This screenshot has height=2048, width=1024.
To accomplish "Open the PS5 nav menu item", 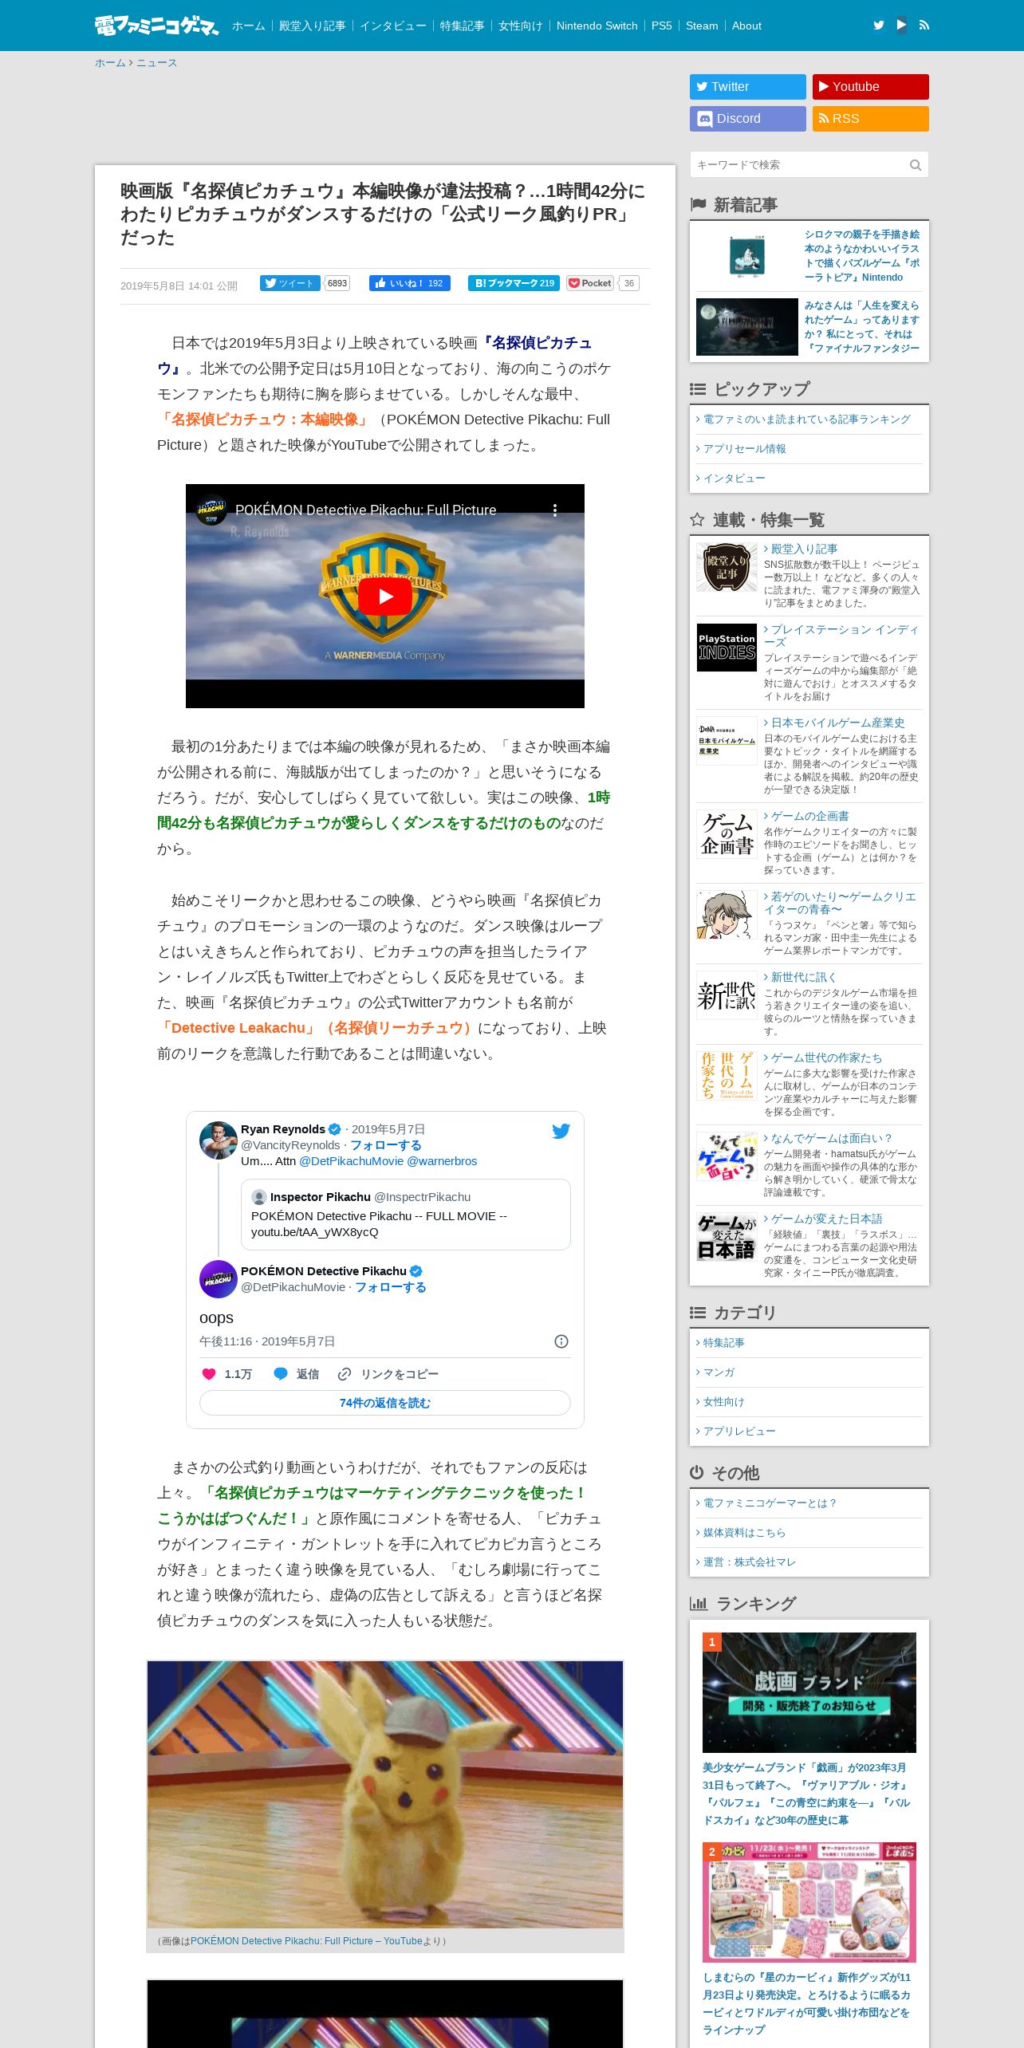I will (661, 26).
